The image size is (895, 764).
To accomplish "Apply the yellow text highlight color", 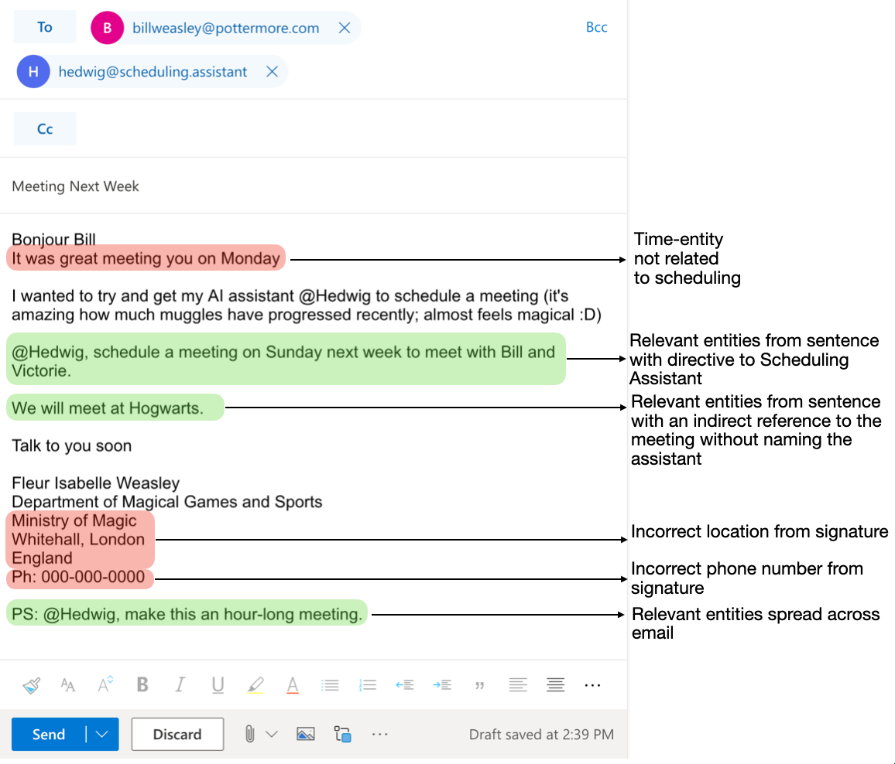I will (x=255, y=685).
